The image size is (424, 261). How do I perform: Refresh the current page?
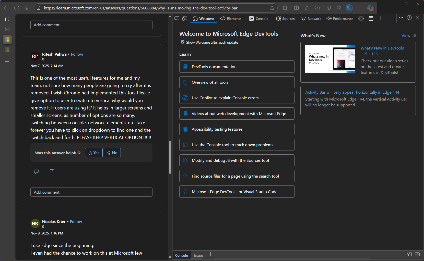point(17,8)
